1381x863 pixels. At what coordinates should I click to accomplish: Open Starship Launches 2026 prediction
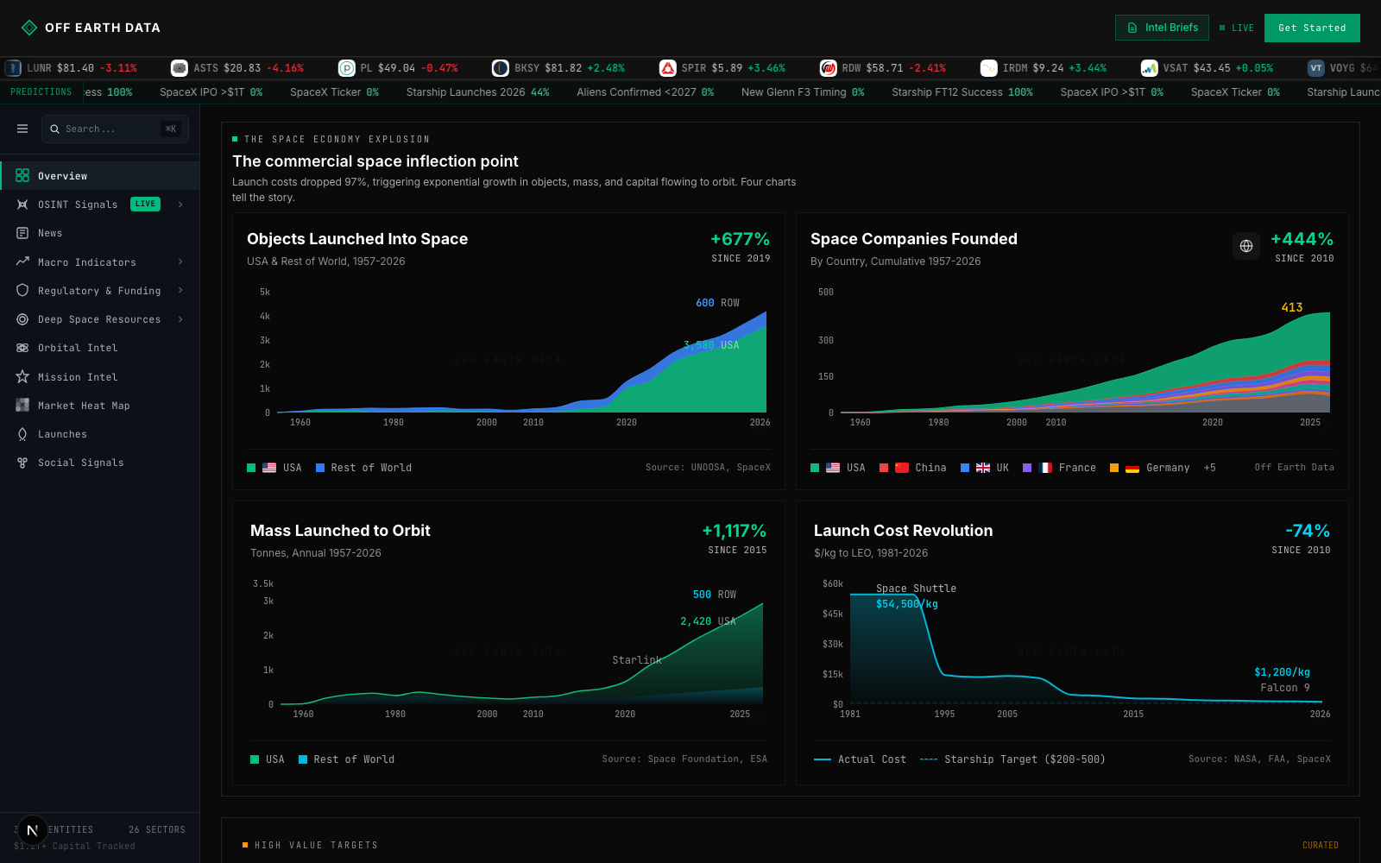point(477,92)
